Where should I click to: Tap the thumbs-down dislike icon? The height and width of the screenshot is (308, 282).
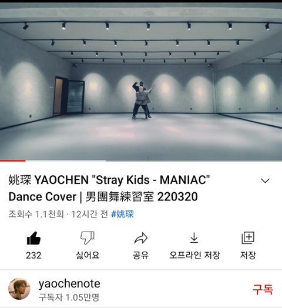click(x=88, y=238)
